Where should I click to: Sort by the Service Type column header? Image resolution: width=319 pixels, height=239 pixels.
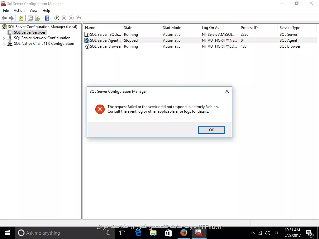click(297, 28)
